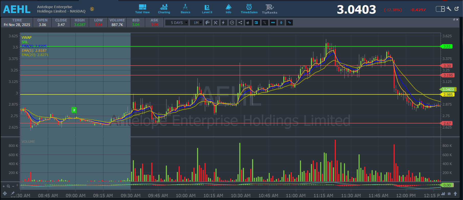Click the save disk icon at bottom right

(449, 194)
